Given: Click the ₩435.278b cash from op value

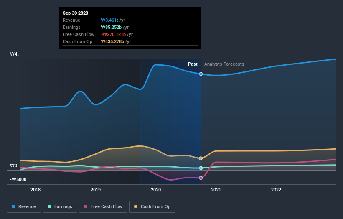Looking at the screenshot, I should (x=113, y=41).
